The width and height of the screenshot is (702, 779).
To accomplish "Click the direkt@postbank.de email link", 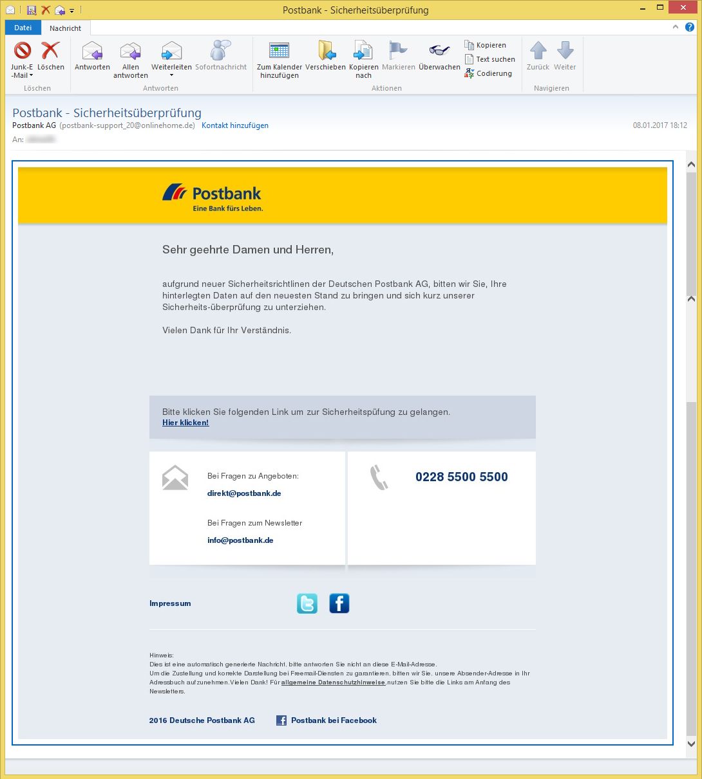I will (244, 493).
